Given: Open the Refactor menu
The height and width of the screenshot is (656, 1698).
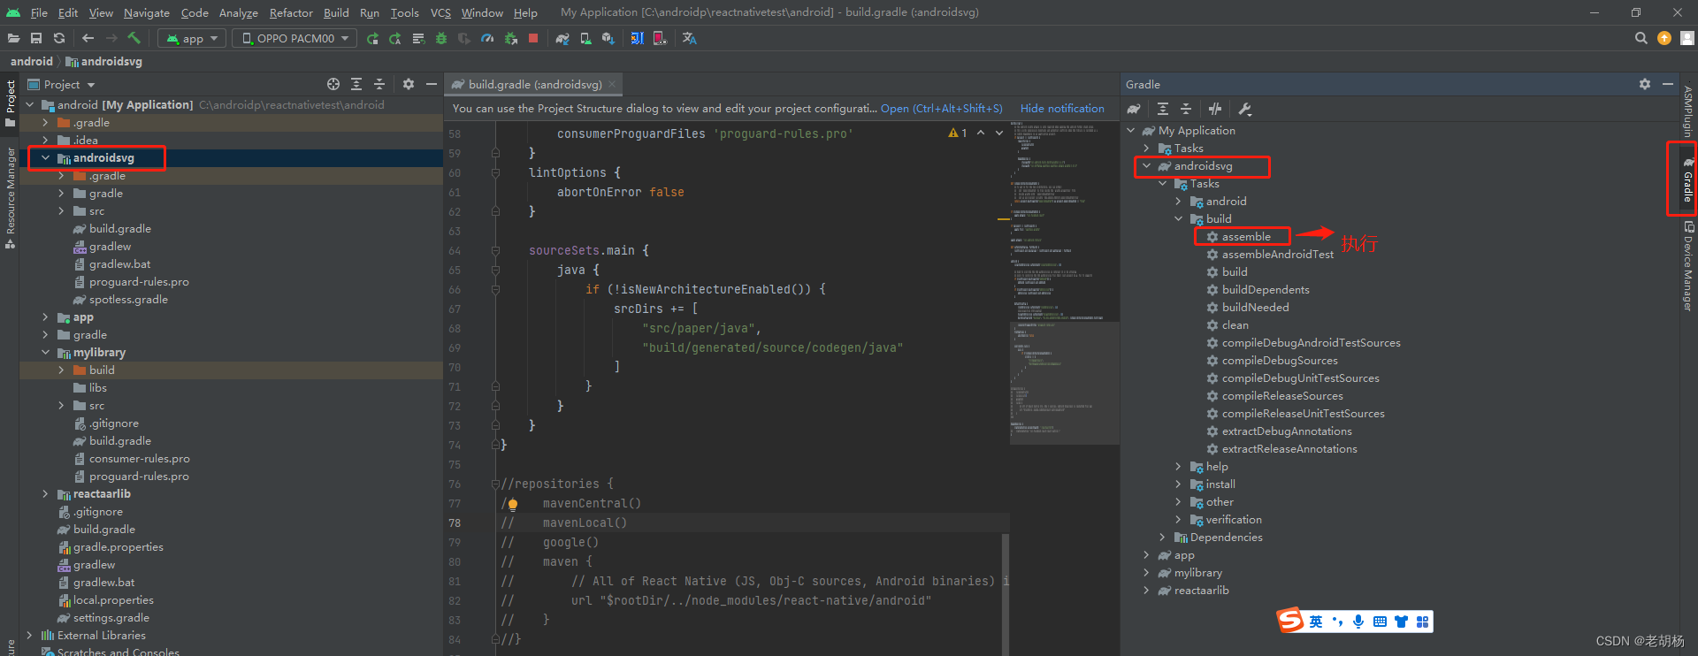Looking at the screenshot, I should coord(291,12).
